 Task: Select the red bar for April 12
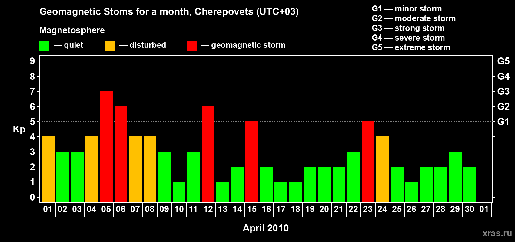coord(208,154)
